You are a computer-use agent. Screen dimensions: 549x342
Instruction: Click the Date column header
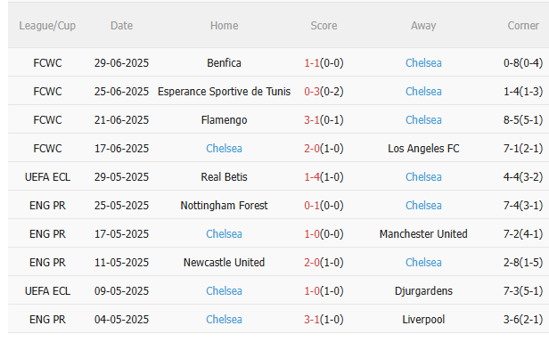(121, 26)
